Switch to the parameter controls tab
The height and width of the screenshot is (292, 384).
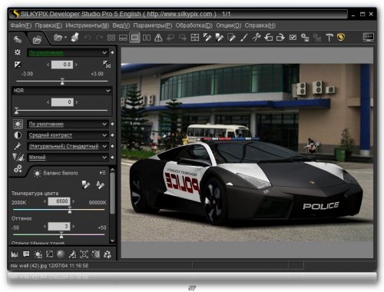[x=18, y=39]
